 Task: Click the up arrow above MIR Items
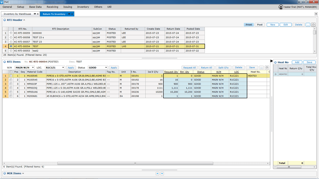click(x=157, y=174)
